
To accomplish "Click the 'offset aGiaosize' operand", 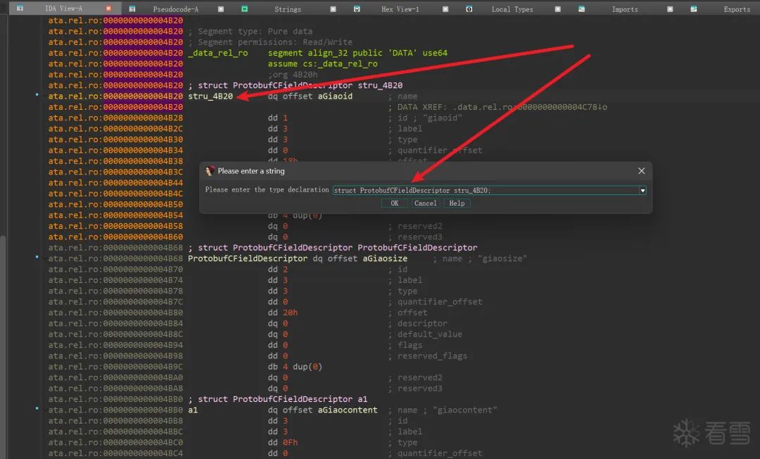I will (367, 258).
